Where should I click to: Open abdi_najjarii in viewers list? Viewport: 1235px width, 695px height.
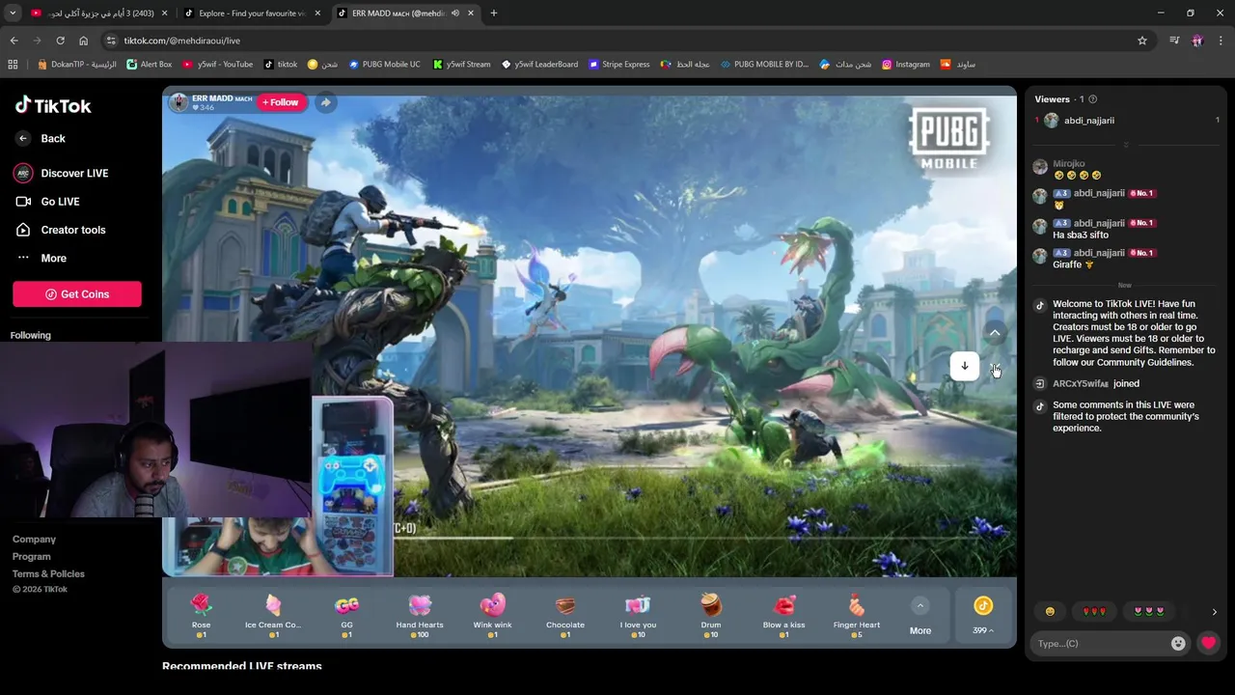[x=1088, y=121]
